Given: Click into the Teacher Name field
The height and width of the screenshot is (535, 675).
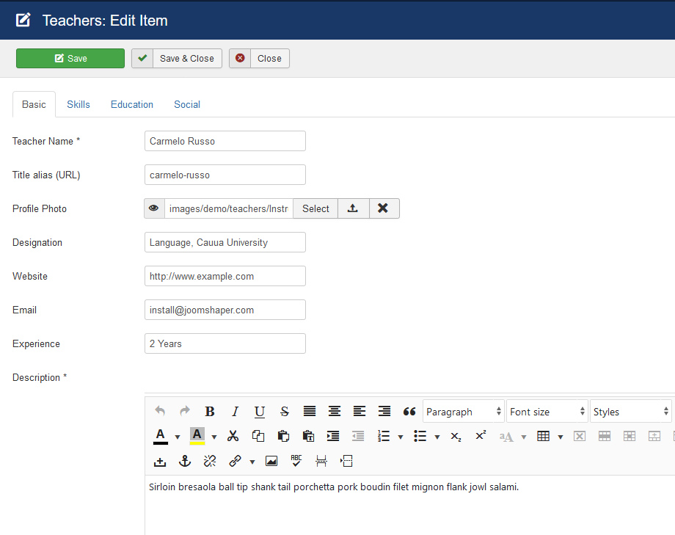Looking at the screenshot, I should coord(225,141).
